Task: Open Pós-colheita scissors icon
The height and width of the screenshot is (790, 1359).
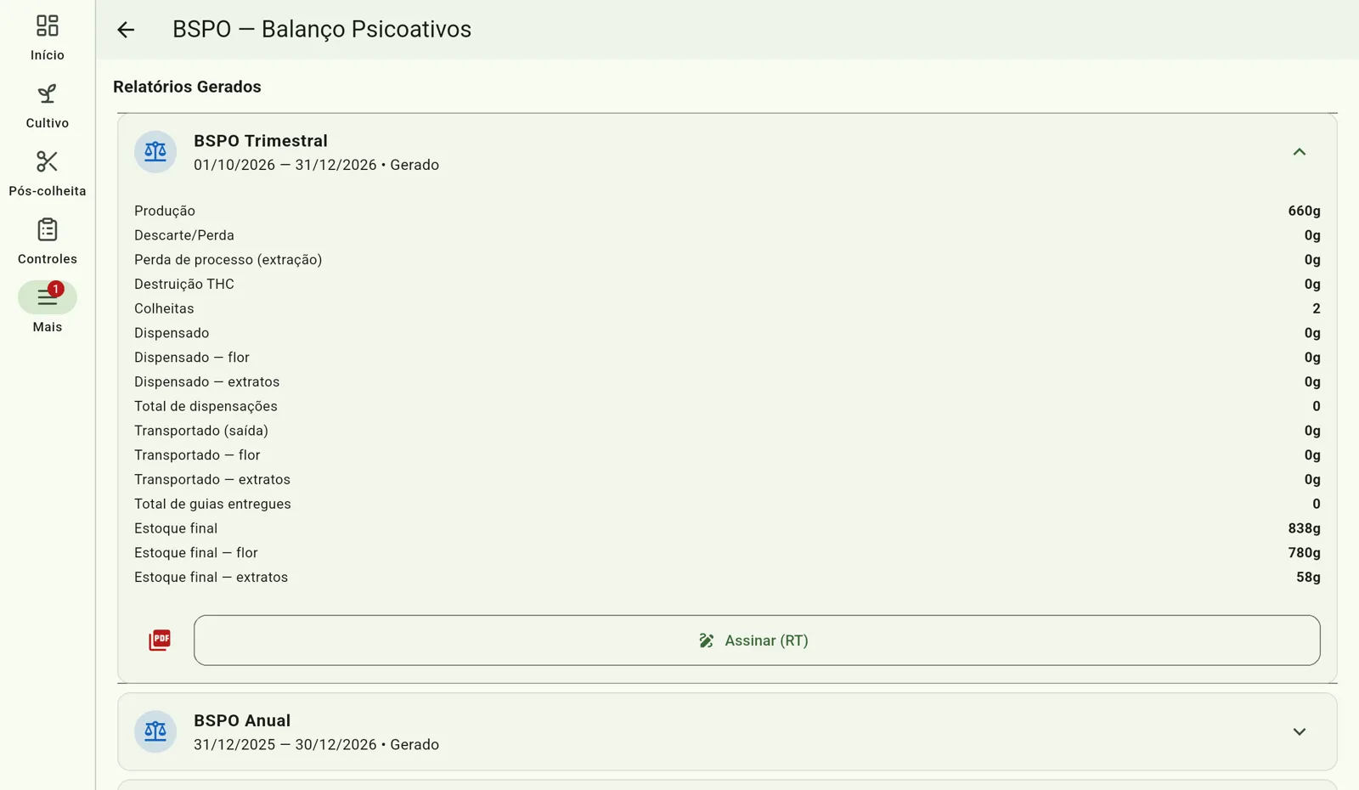Action: coord(48,161)
